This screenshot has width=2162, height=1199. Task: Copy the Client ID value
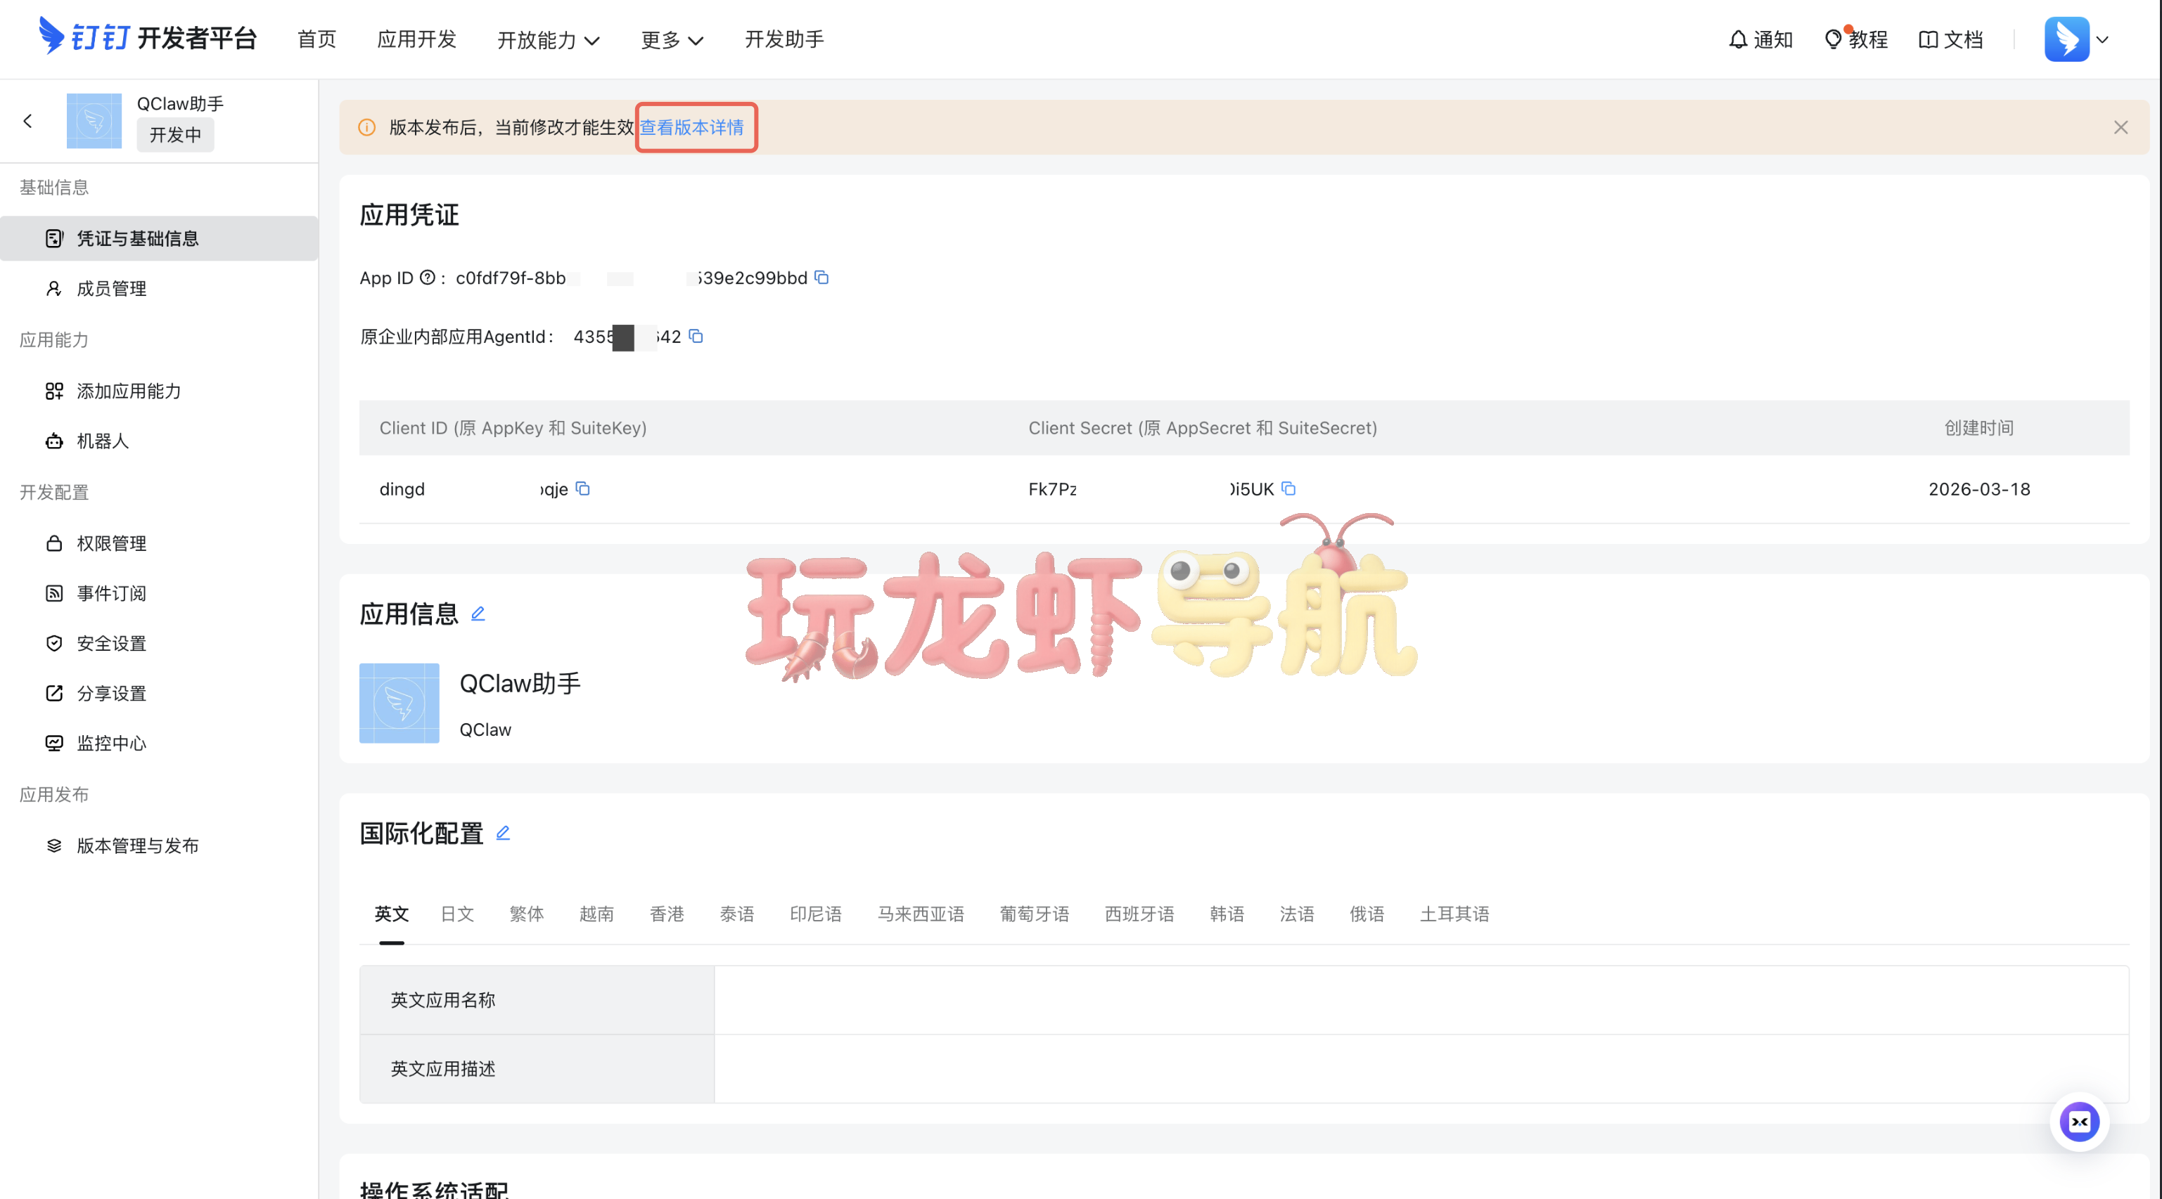click(x=582, y=489)
